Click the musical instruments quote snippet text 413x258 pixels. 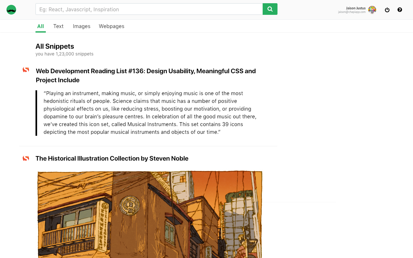(150, 113)
